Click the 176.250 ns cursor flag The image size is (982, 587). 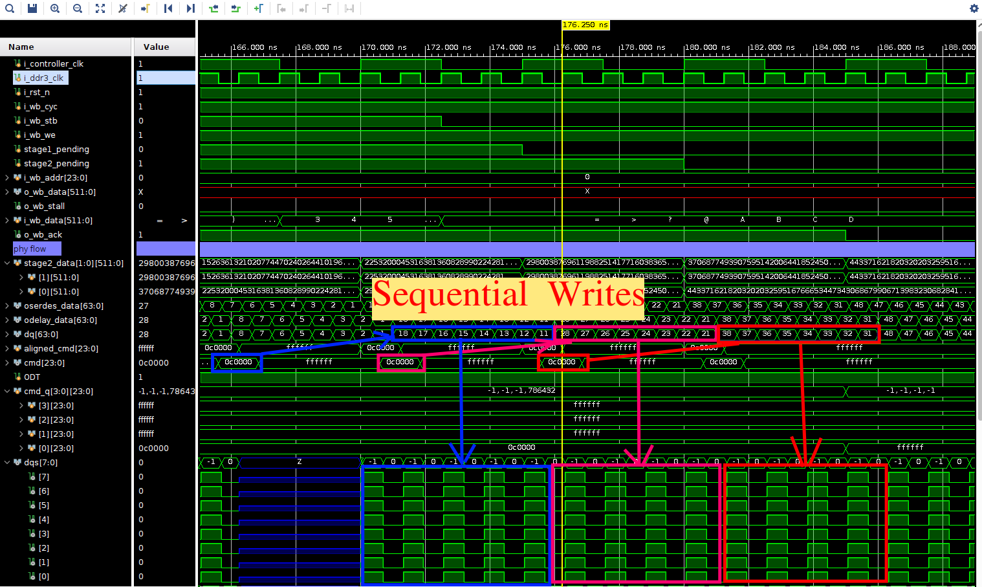tap(585, 25)
